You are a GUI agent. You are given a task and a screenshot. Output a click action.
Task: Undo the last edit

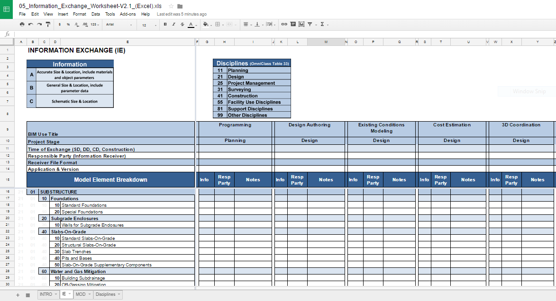[x=30, y=24]
